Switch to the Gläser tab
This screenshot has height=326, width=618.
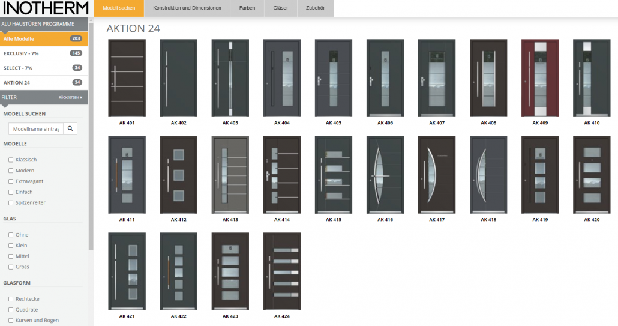[x=281, y=8]
